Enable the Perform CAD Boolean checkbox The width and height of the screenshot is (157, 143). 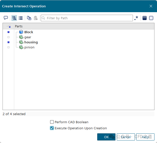[52, 122]
